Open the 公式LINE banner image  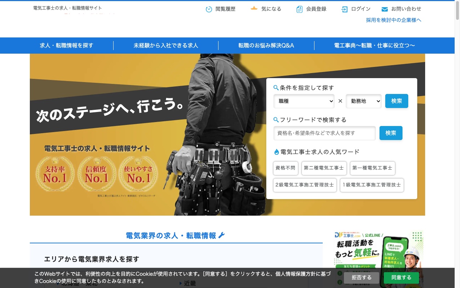click(x=378, y=259)
